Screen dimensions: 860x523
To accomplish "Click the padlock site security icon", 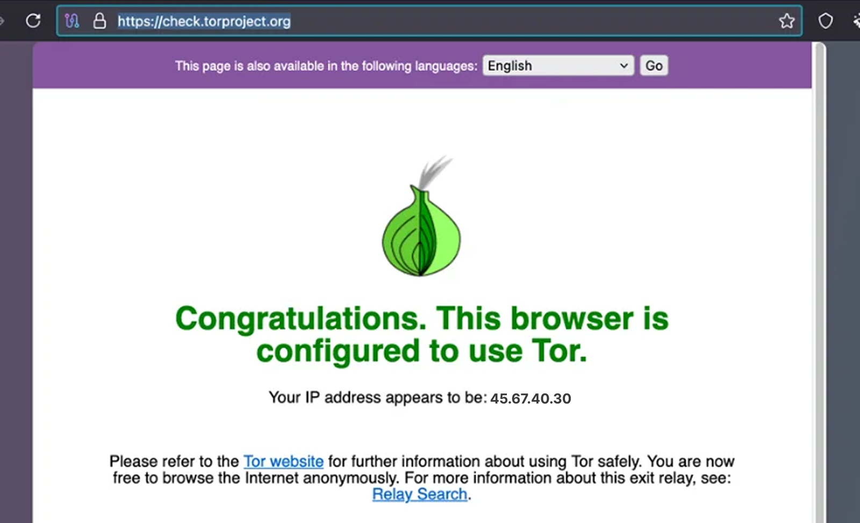I will 99,21.
